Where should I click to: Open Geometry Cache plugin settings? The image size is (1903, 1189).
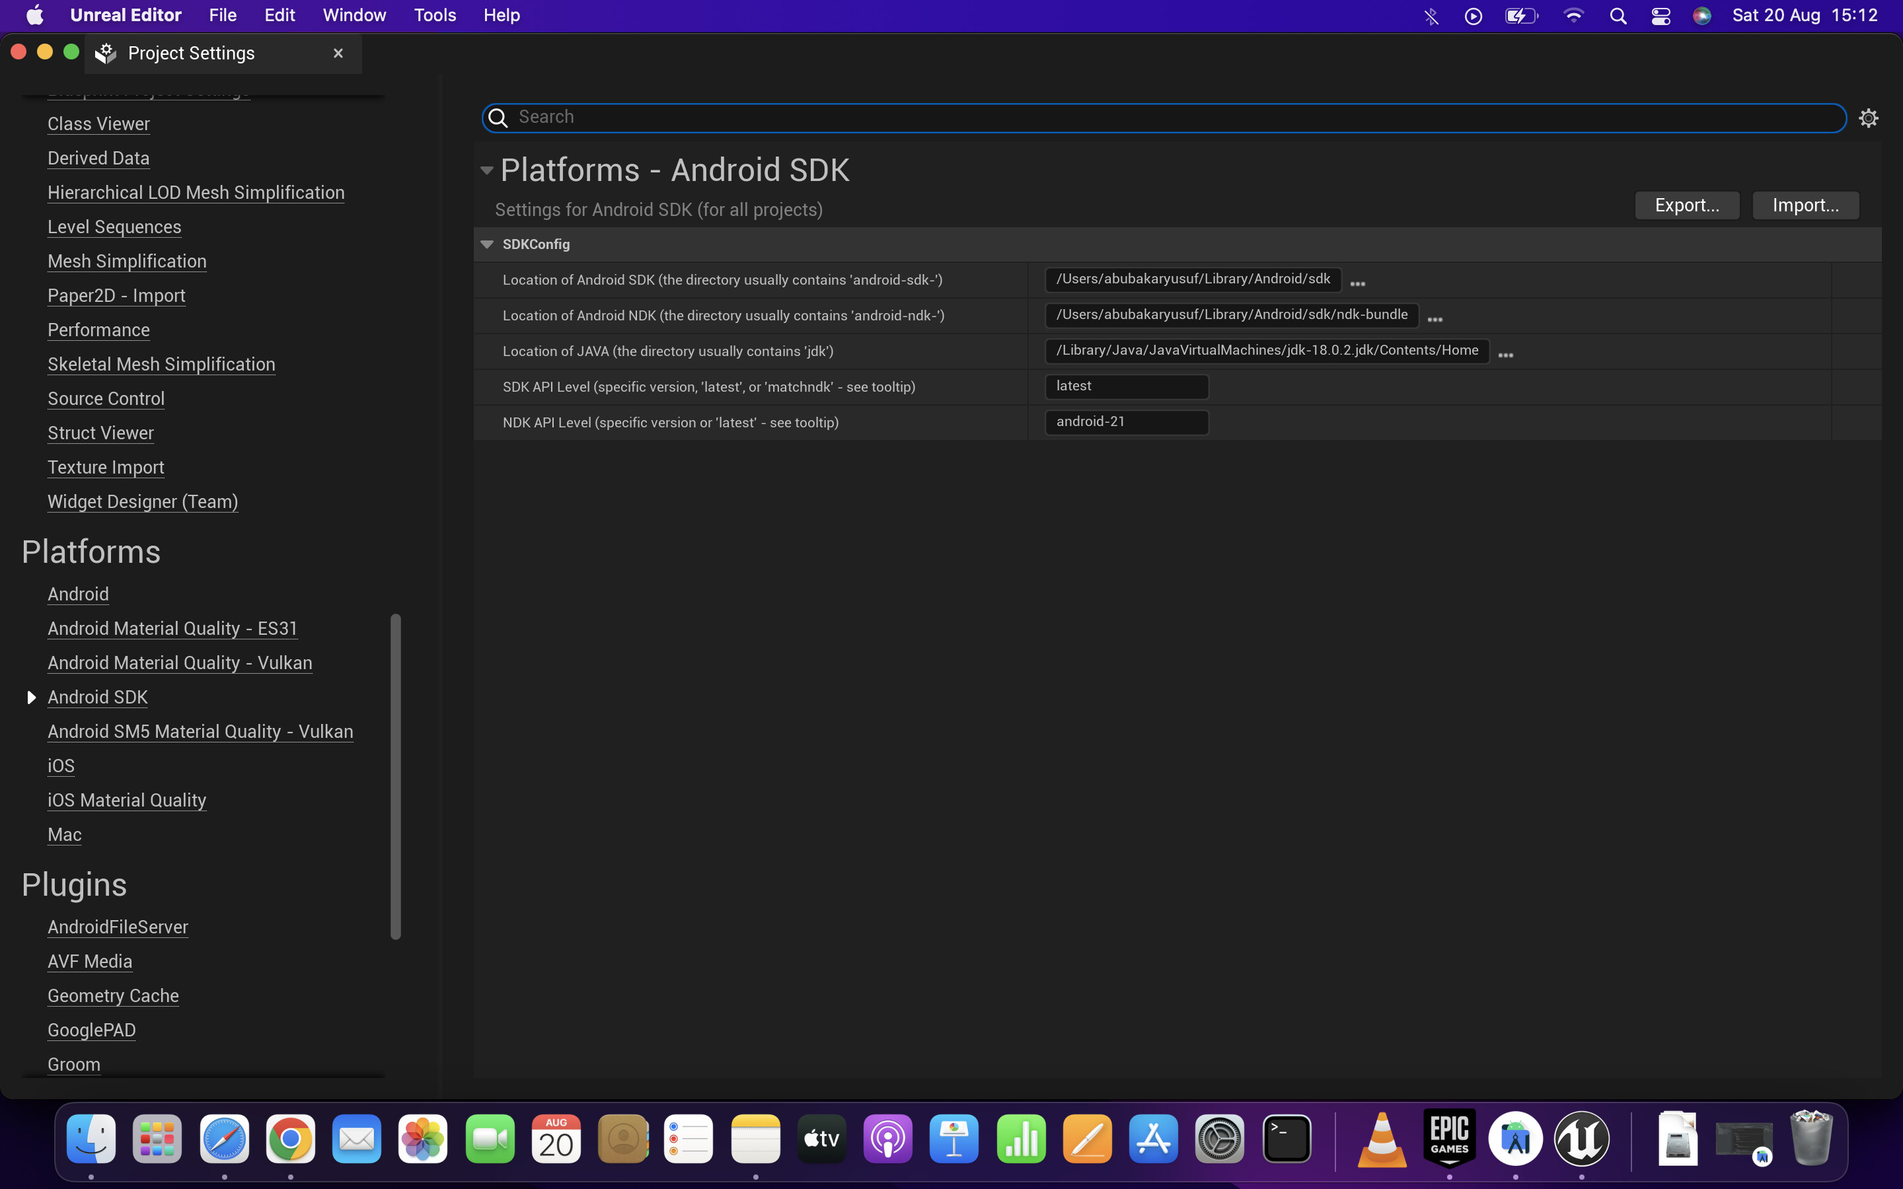[x=113, y=996]
